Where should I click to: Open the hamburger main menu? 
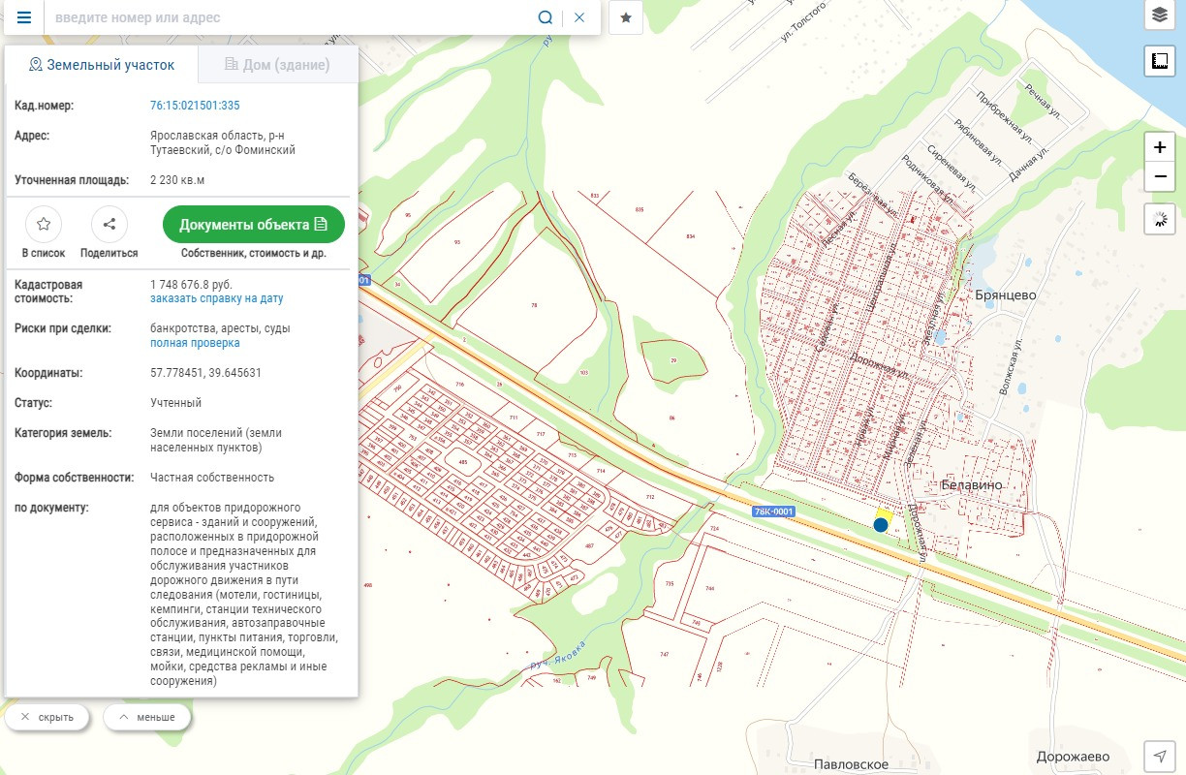[24, 17]
